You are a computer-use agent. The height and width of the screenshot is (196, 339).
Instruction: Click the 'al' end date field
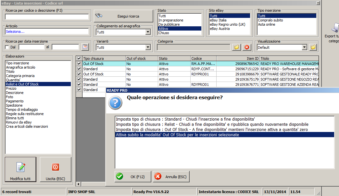tap(66, 47)
